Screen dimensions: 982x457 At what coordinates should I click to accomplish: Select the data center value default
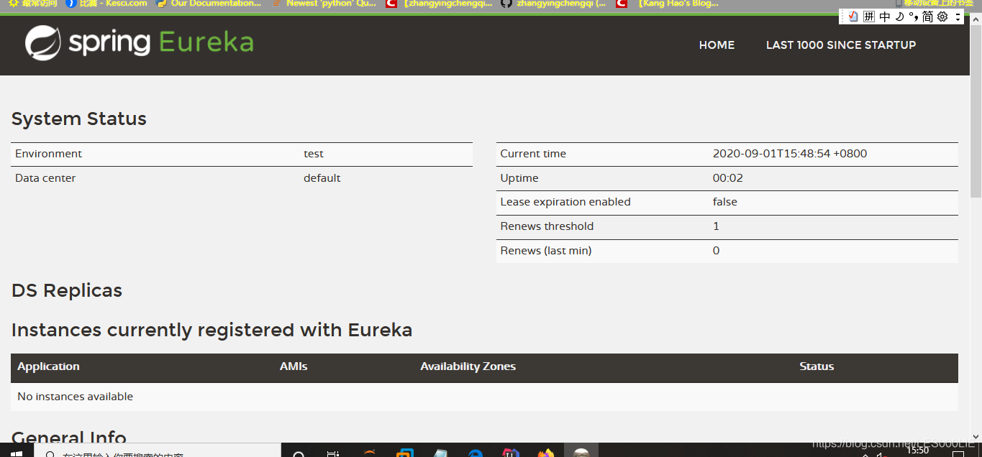tap(322, 178)
